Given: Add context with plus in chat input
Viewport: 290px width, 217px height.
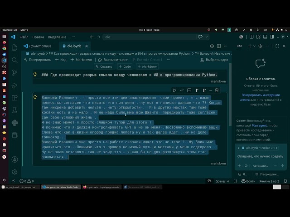Looking at the screenshot, I should pyautogui.click(x=239, y=166).
